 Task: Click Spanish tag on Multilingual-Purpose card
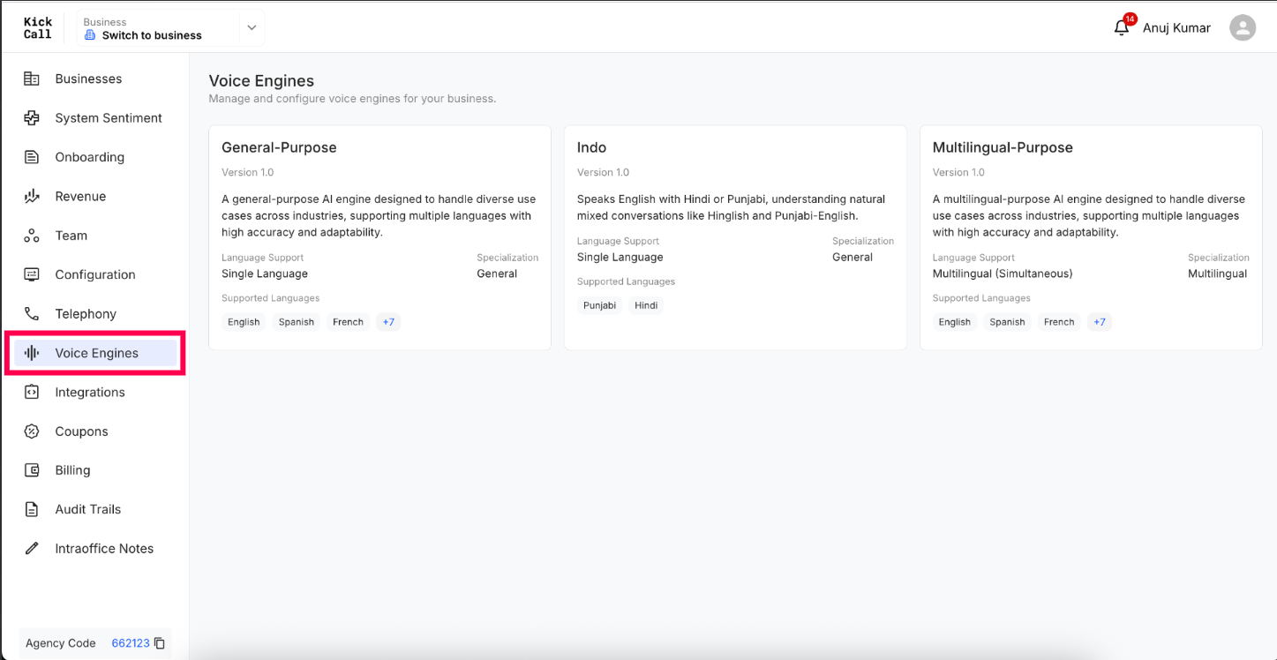pyautogui.click(x=1007, y=322)
